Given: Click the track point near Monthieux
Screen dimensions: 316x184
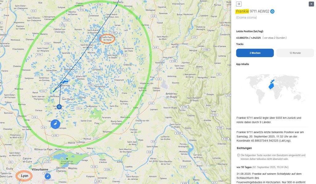Looking at the screenshot, I should [x=54, y=91].
